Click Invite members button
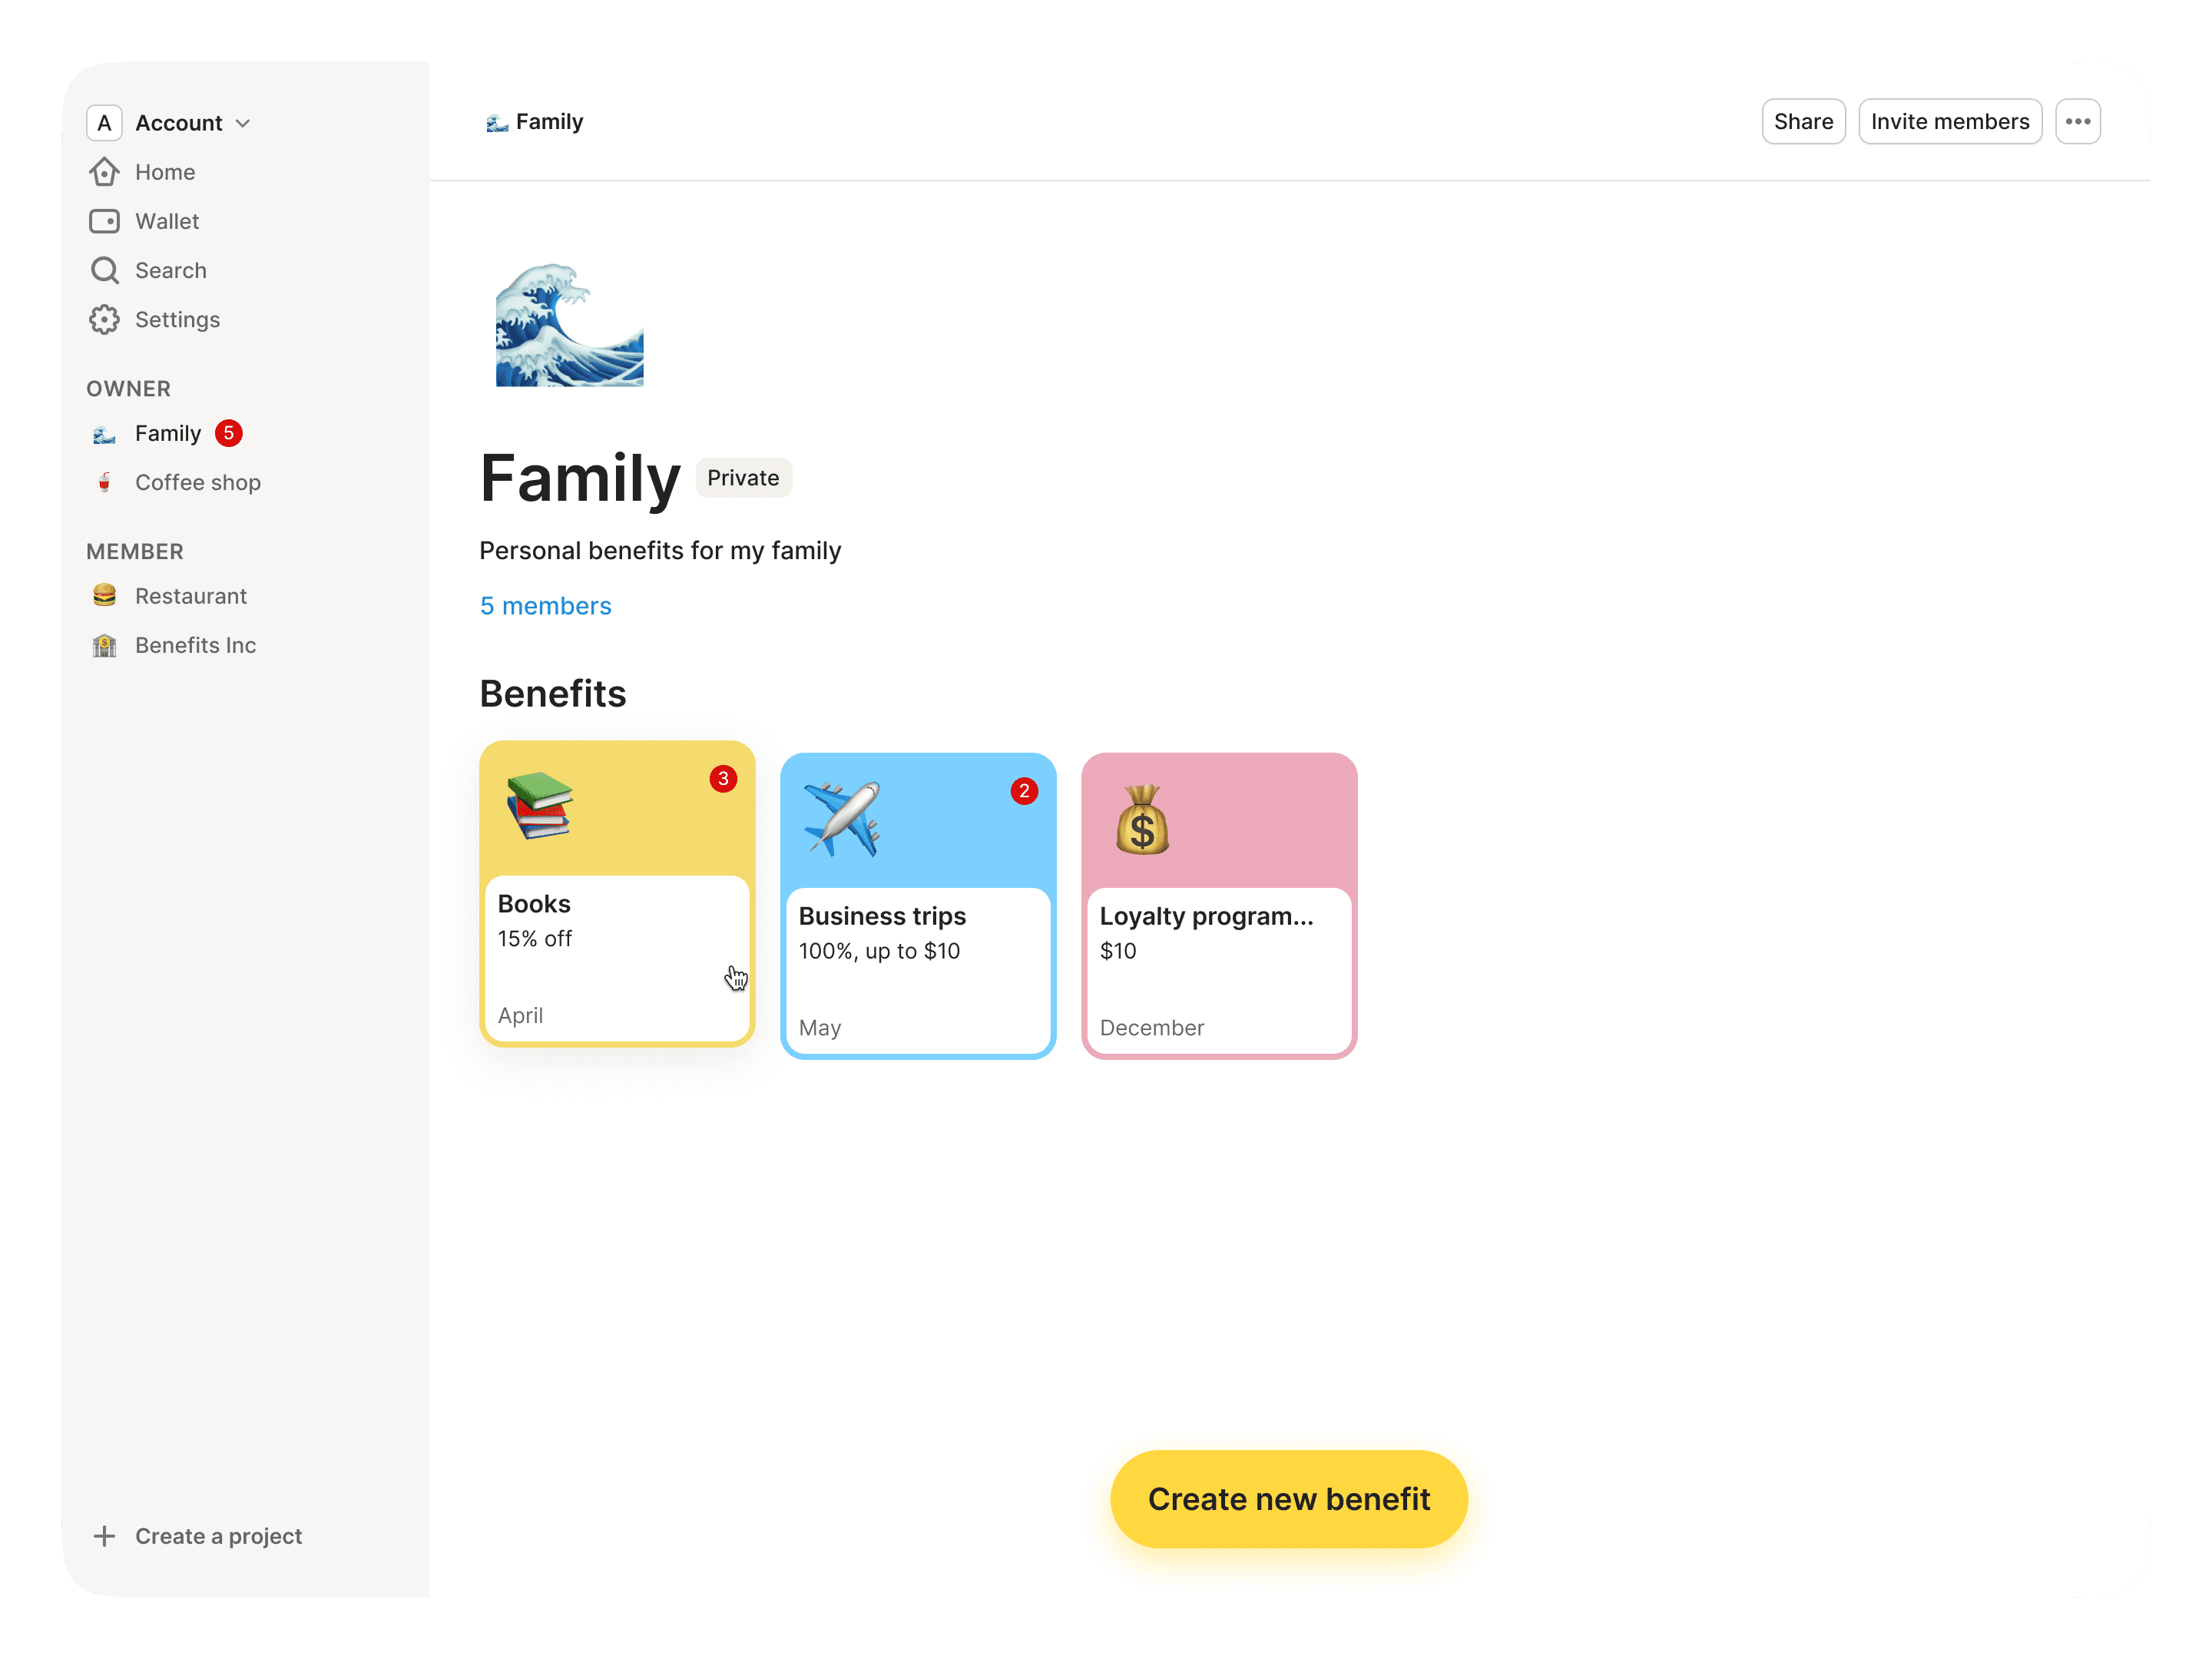This screenshot has height=1659, width=2212. [x=1949, y=122]
